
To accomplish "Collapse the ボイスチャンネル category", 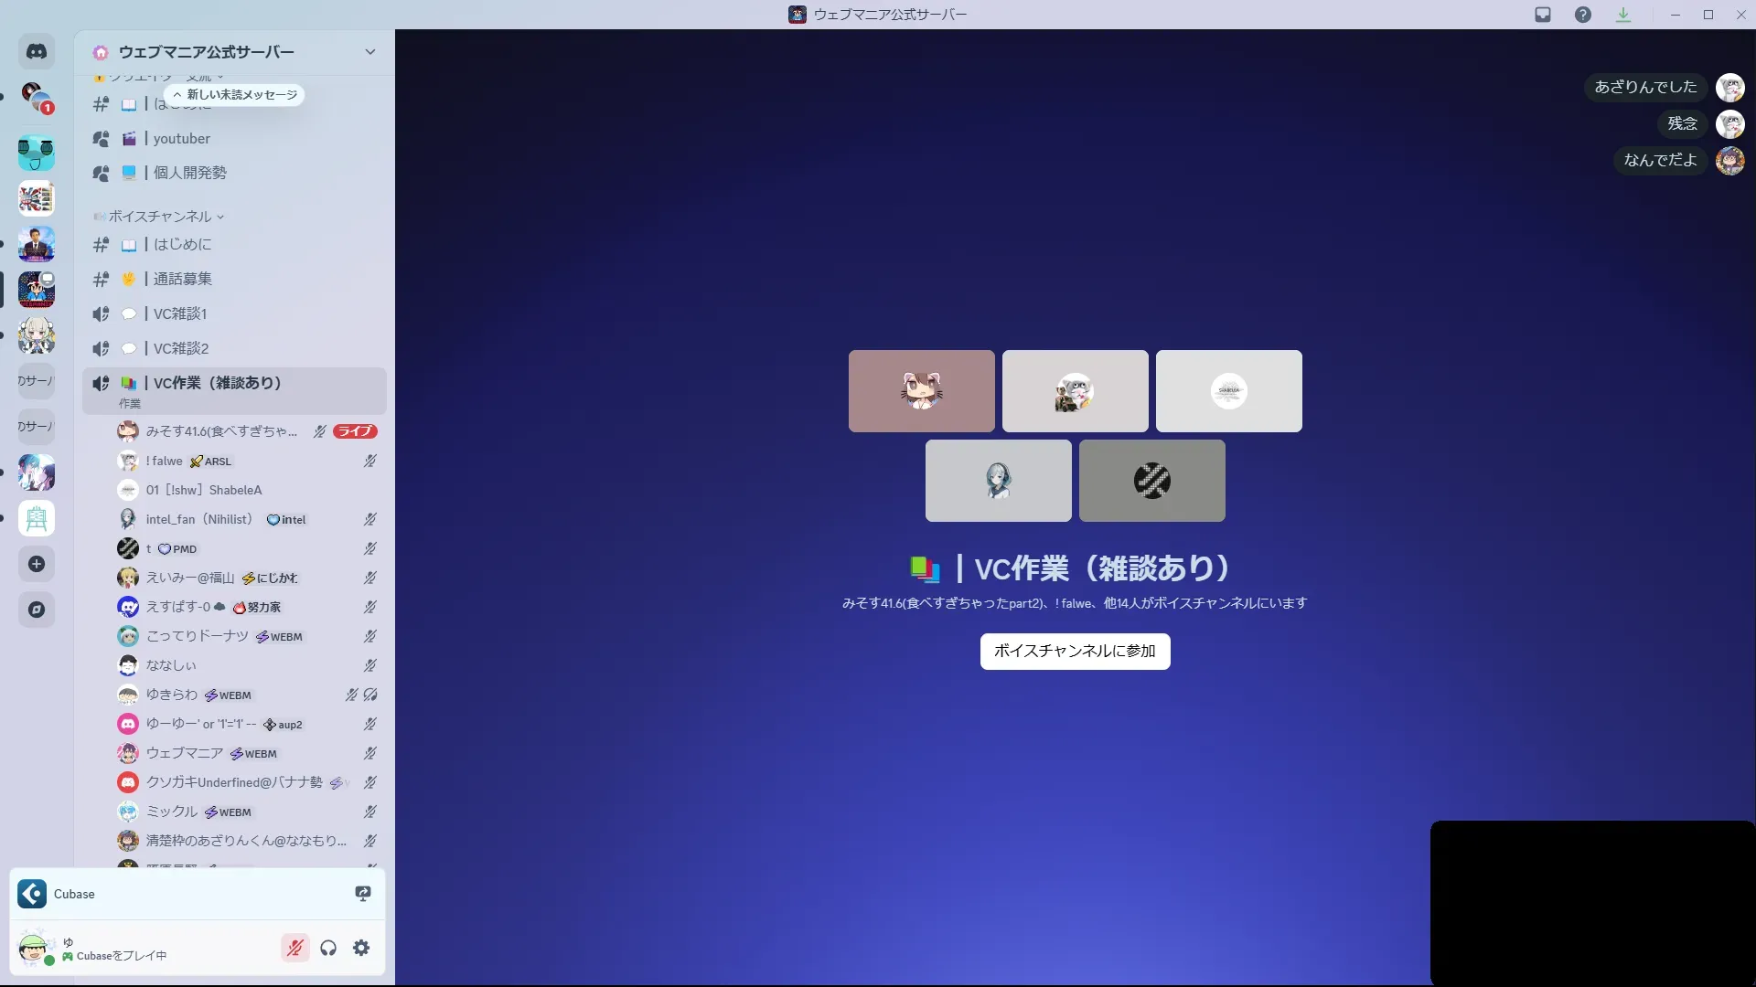I will (160, 217).
